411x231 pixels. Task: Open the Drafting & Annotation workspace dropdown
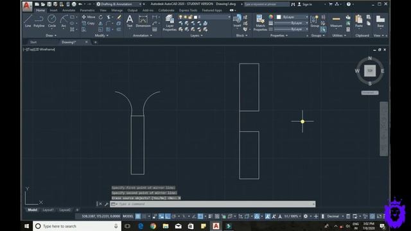coord(119,4)
